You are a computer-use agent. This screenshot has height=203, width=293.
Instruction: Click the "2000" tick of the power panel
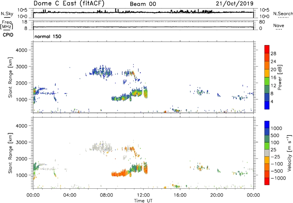click(x=22, y=83)
